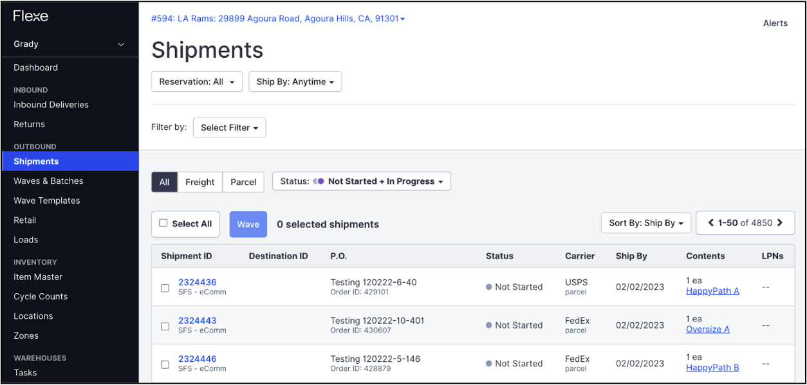Open the Sort By: Ship By dropdown
Image resolution: width=807 pixels, height=385 pixels.
[x=646, y=223]
